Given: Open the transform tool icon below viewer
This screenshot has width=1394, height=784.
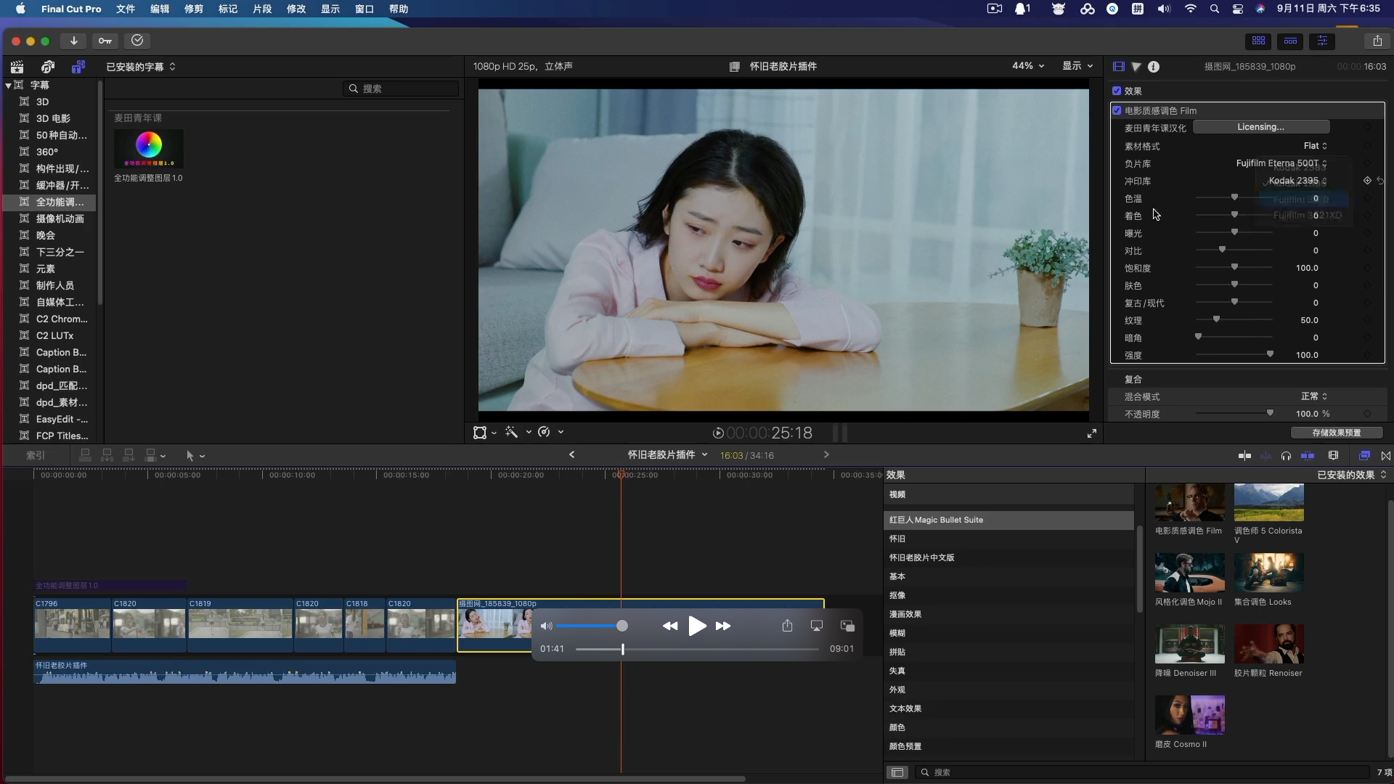Looking at the screenshot, I should [x=480, y=433].
